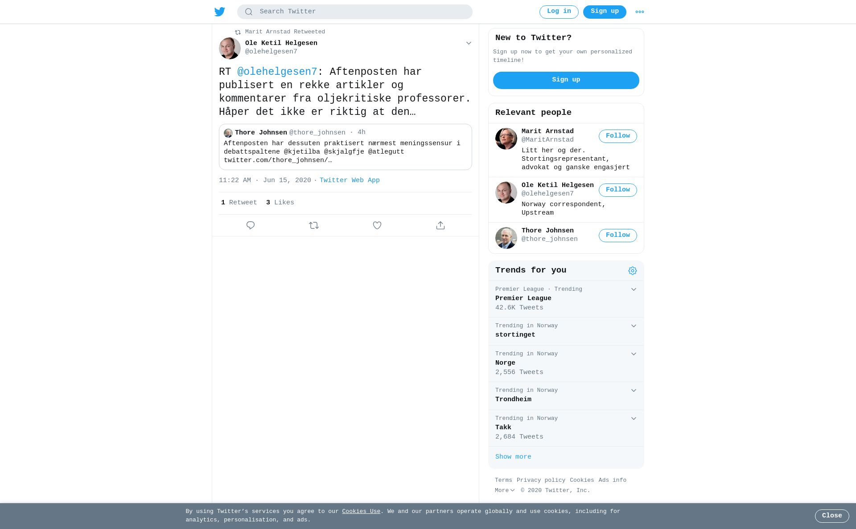This screenshot has height=529, width=856.
Task: Click Show more under the trends list
Action: pyautogui.click(x=513, y=457)
